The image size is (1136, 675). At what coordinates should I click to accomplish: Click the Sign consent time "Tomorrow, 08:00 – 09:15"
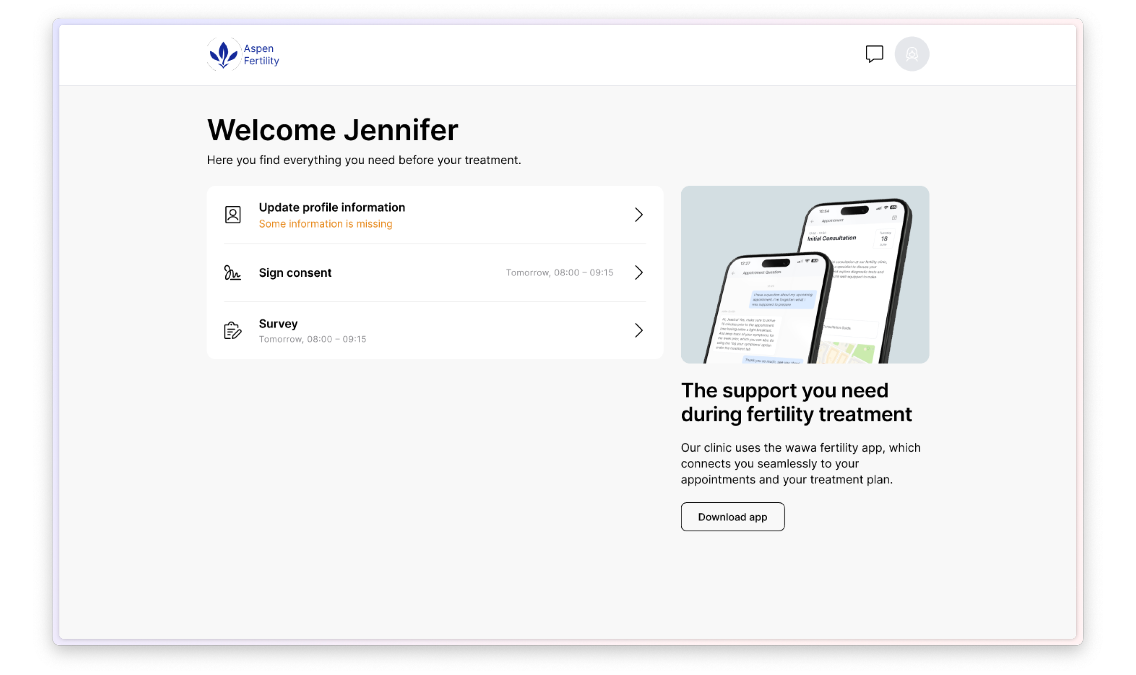[559, 273]
